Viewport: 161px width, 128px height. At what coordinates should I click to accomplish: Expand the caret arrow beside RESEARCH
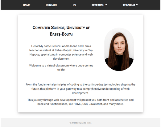(x=106, y=5)
